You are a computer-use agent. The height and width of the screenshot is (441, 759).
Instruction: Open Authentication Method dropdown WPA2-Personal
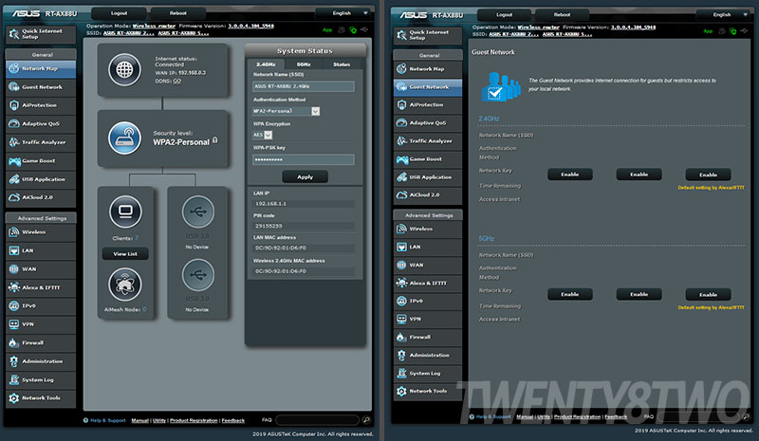pyautogui.click(x=287, y=111)
